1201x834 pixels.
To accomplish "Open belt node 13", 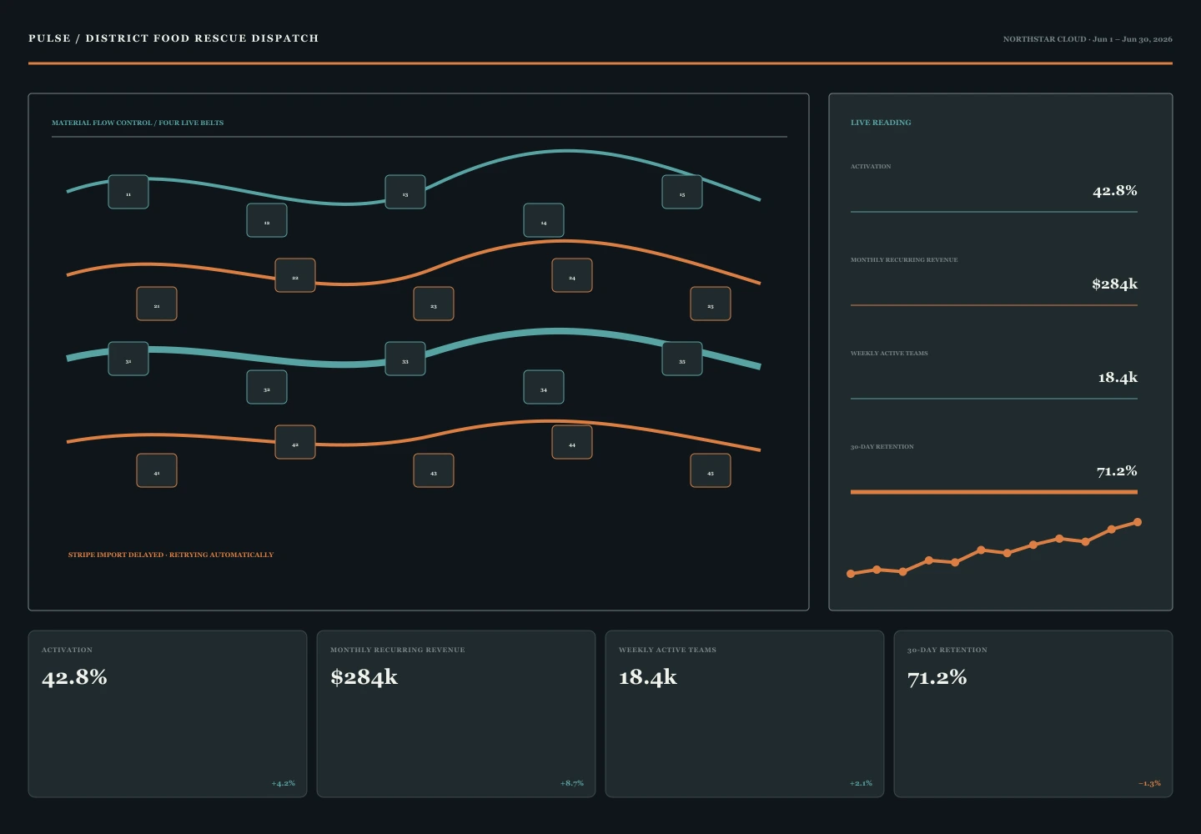I will [x=405, y=192].
